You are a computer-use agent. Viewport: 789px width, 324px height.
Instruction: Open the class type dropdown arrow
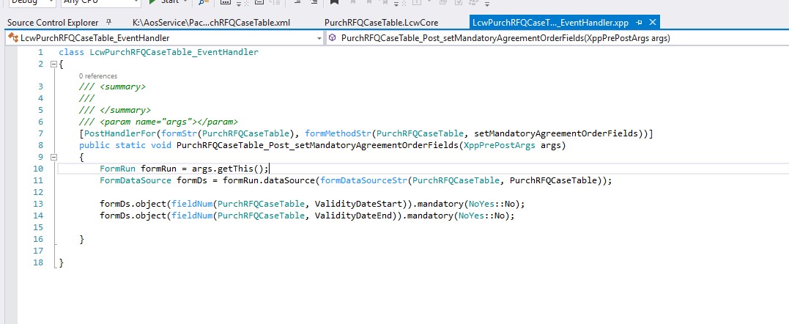tap(319, 37)
